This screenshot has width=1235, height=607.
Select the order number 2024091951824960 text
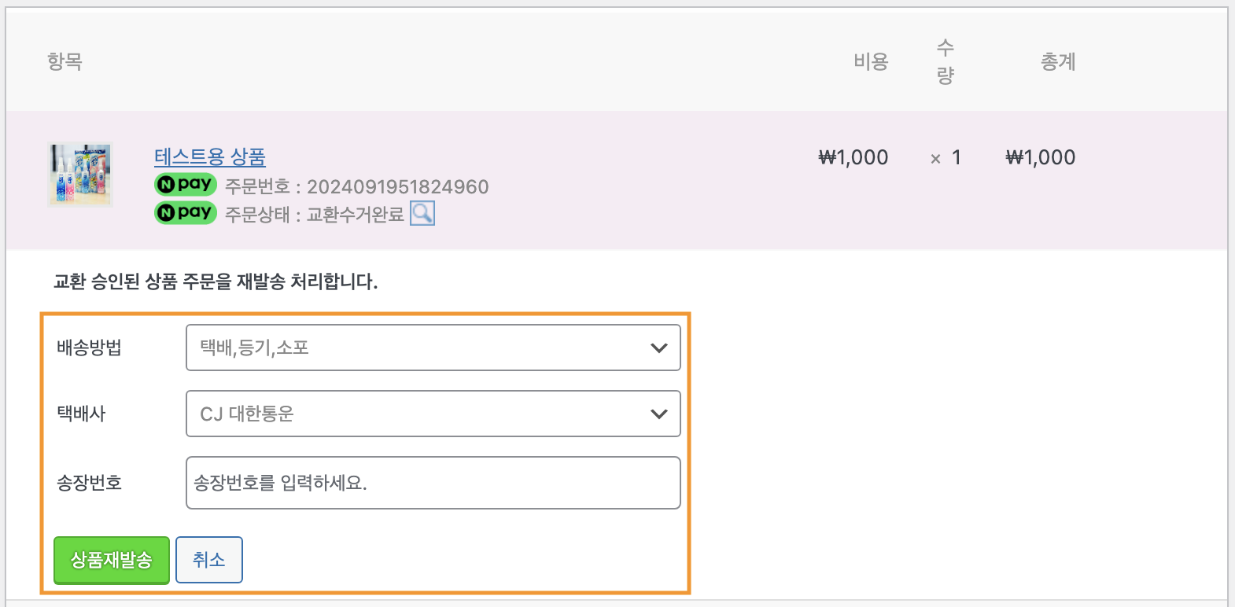(398, 186)
